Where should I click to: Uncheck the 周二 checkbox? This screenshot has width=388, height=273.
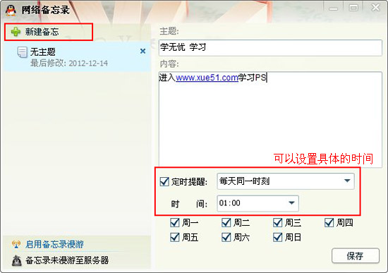(x=226, y=223)
